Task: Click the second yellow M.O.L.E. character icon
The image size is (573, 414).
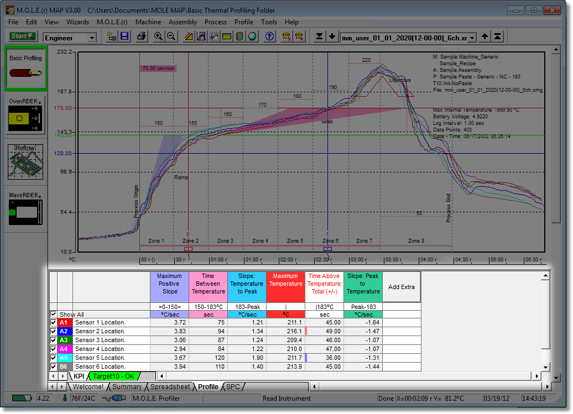Action: coord(299,36)
